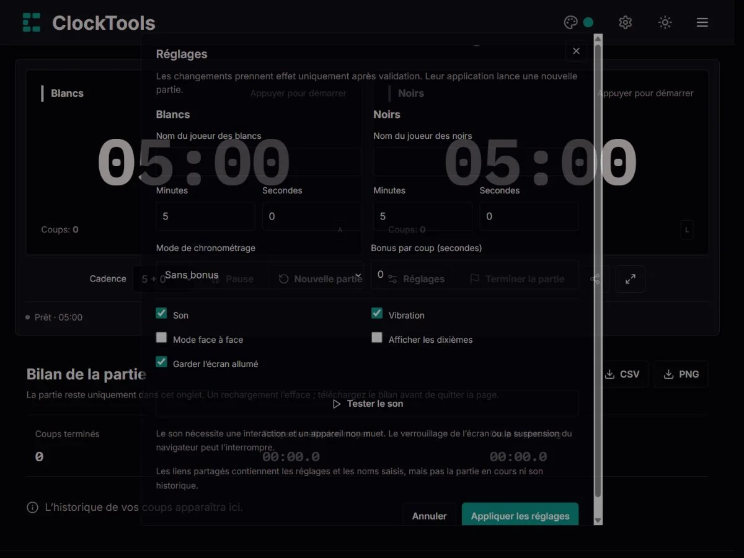The width and height of the screenshot is (744, 558).
Task: Click the Minutes field under Blancs
Action: tap(205, 216)
